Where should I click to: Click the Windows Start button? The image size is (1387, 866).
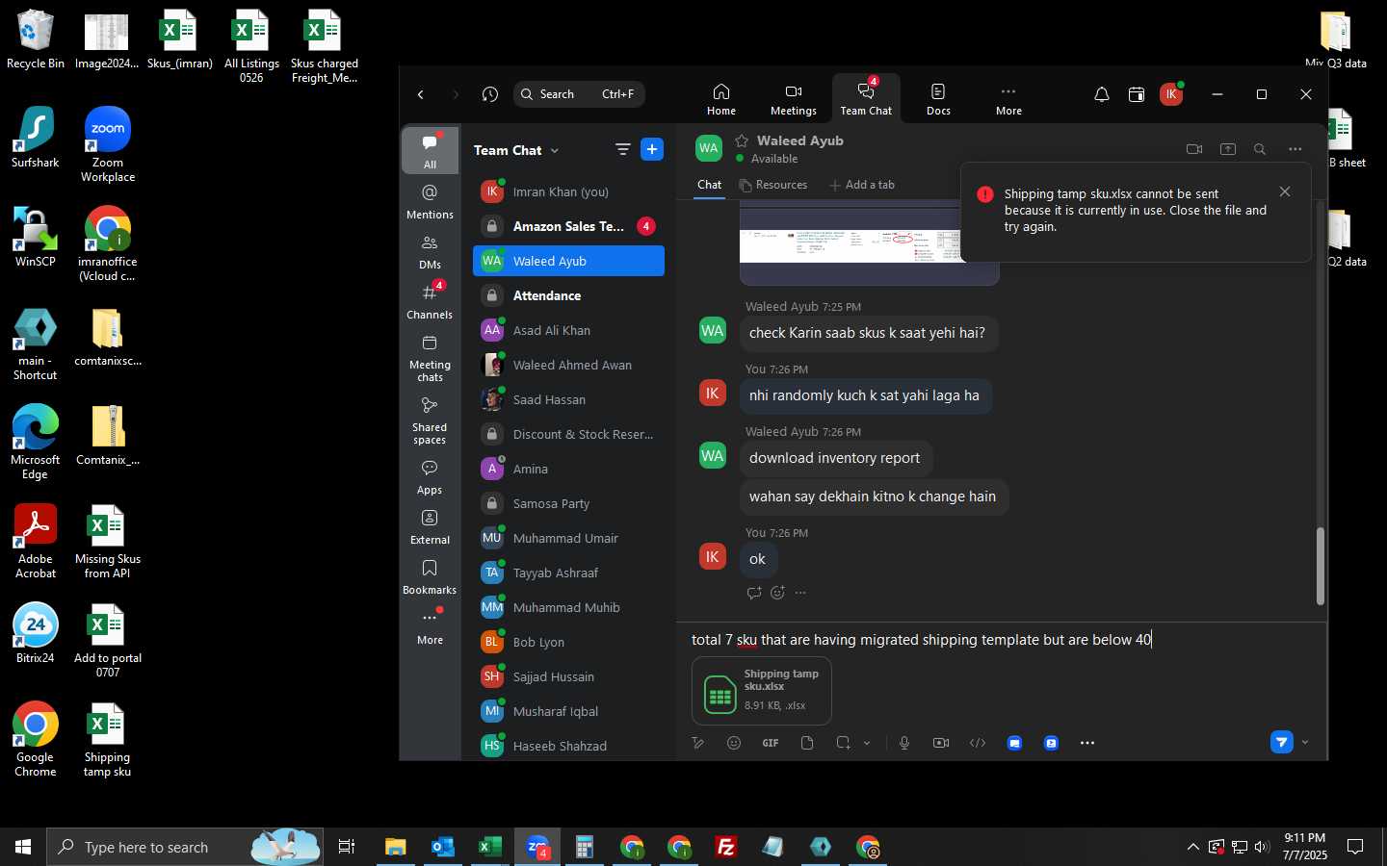tap(23, 847)
